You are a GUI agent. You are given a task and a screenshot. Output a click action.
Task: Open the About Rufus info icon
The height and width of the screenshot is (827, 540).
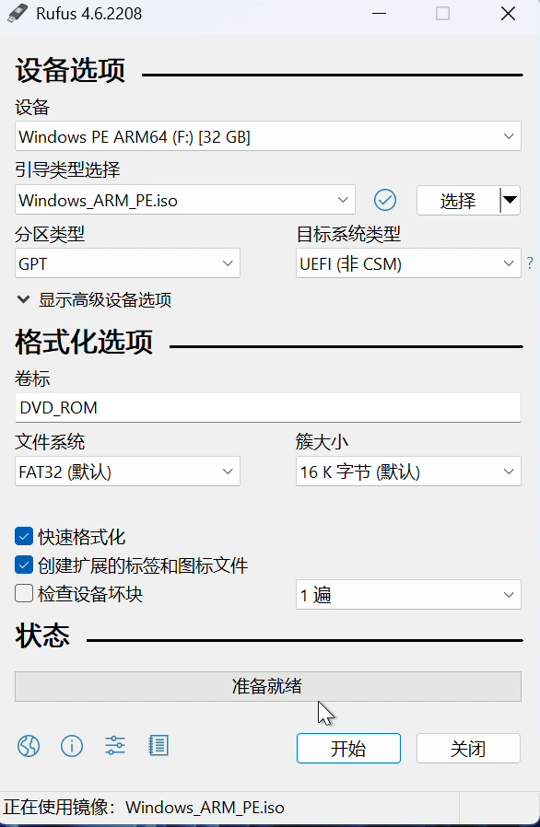point(71,746)
